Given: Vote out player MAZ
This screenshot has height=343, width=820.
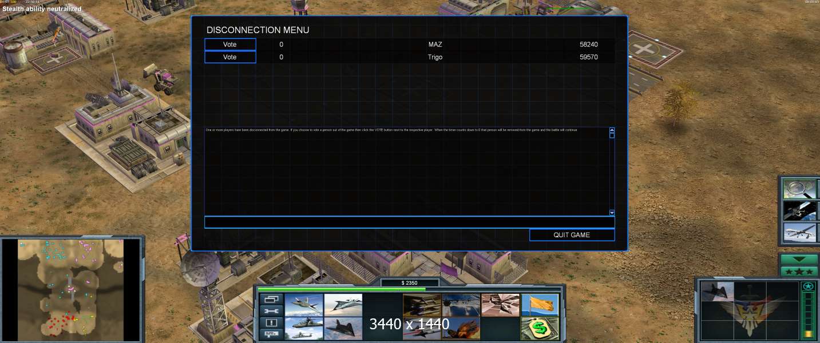Looking at the screenshot, I should 230,45.
